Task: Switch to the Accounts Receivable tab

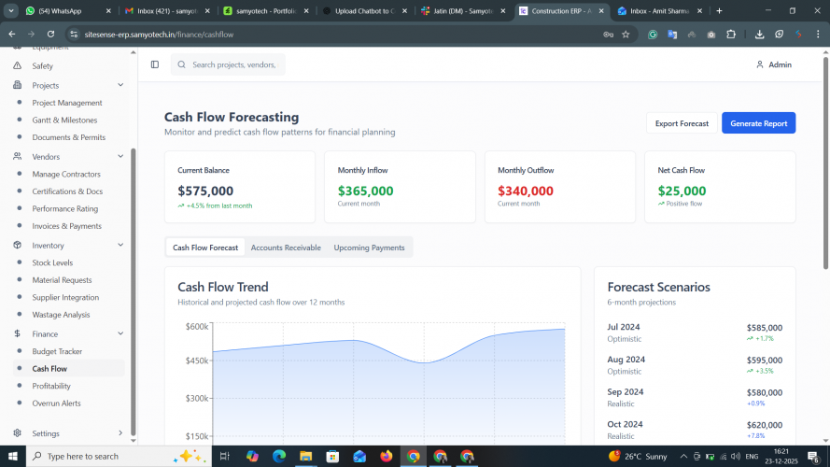Action: coord(286,248)
